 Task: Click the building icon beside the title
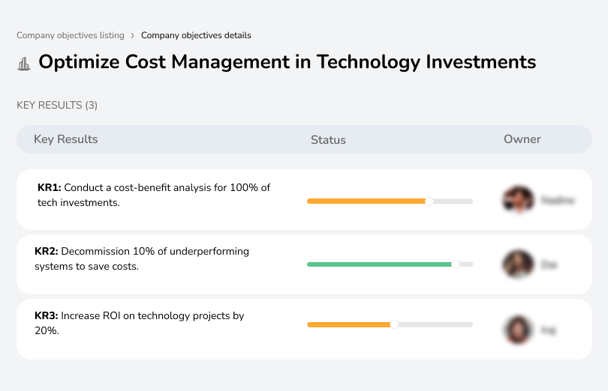pos(24,64)
